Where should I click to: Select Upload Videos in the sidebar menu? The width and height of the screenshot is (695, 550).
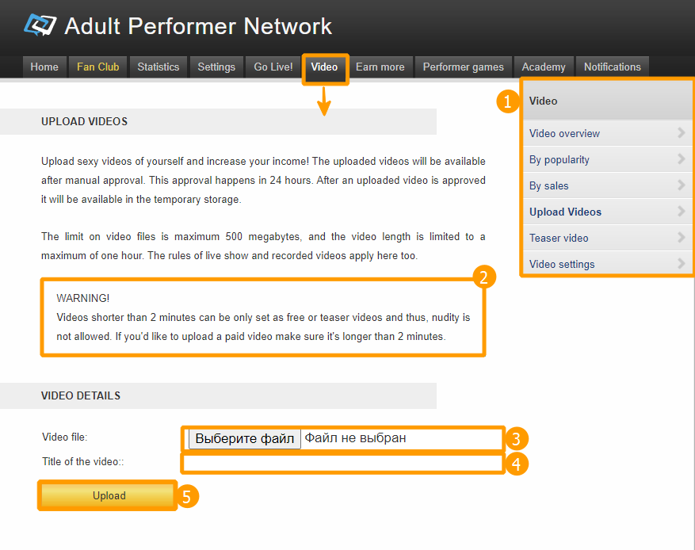[x=565, y=212]
